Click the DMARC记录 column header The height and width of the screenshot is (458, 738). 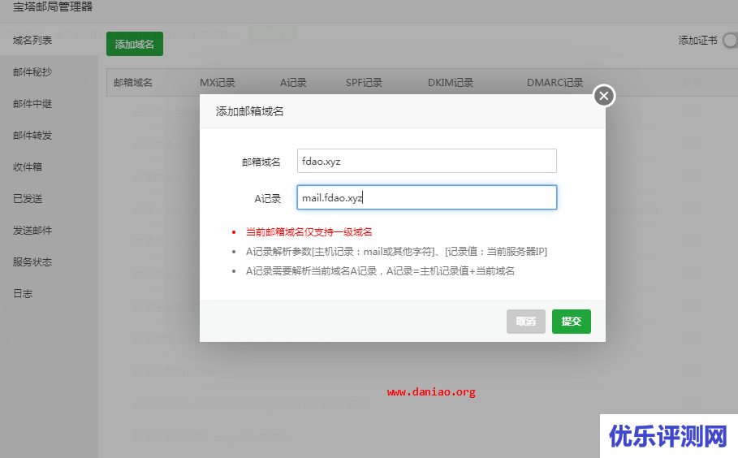[x=555, y=83]
